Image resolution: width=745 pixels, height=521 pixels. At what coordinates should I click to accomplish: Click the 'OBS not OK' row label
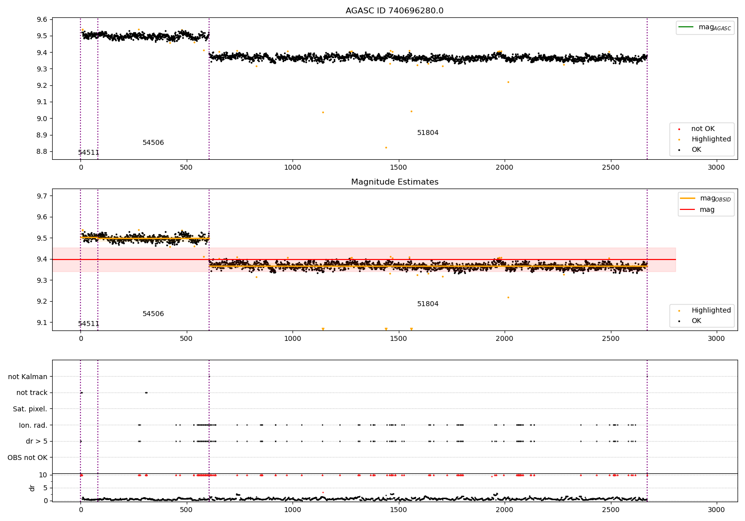pyautogui.click(x=27, y=457)
